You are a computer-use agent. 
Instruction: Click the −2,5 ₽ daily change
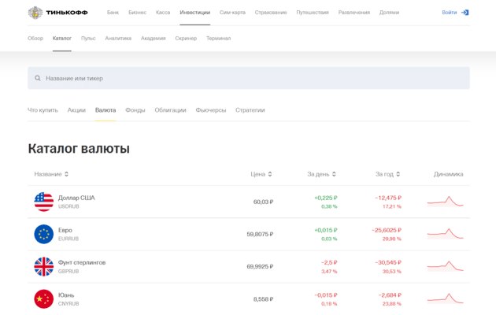coord(329,262)
